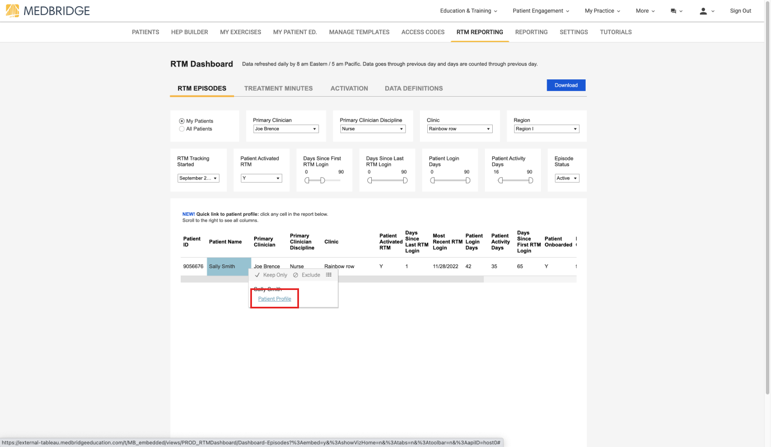
Task: Select the Sally Smith patient name cell
Action: pos(229,267)
